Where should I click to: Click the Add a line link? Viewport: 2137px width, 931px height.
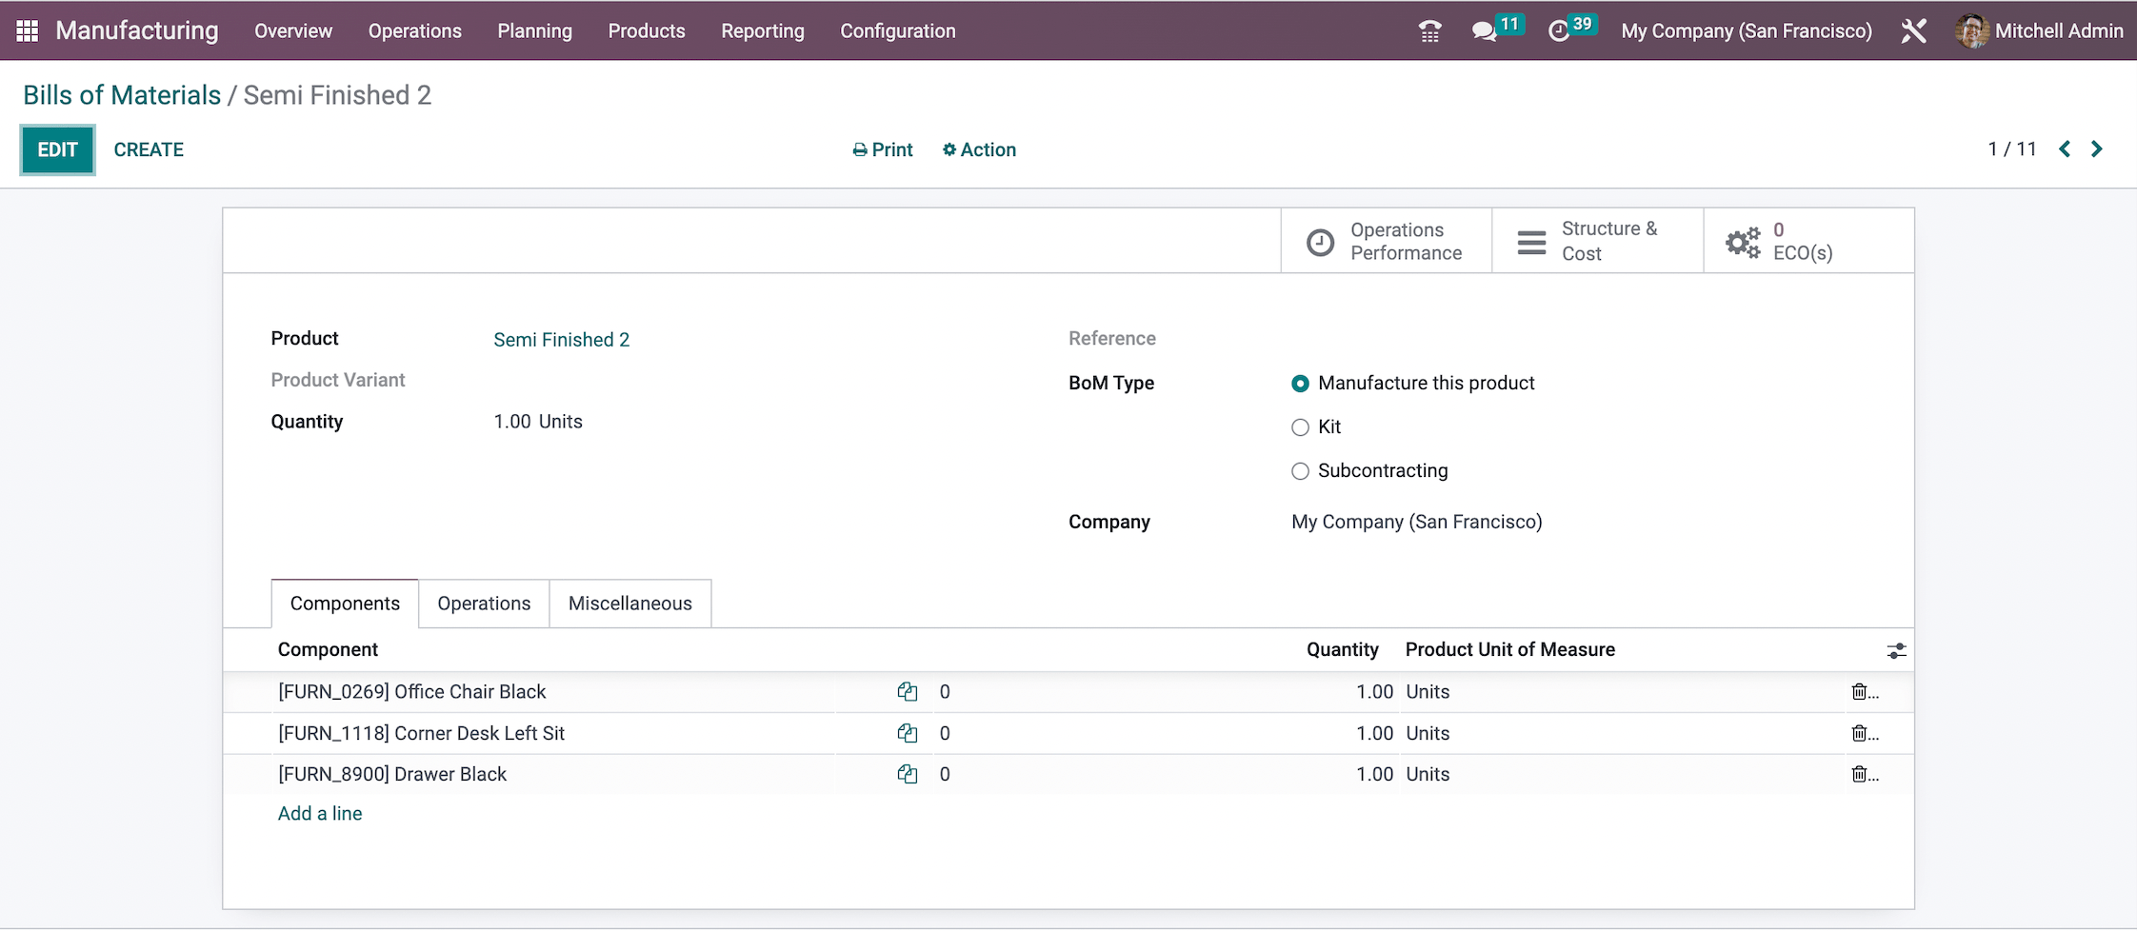pyautogui.click(x=320, y=814)
